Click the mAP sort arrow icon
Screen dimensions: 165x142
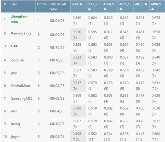click(81, 4)
